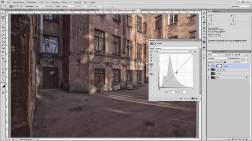Open the layer blend mode dropdown
252x141 pixels.
(218, 58)
